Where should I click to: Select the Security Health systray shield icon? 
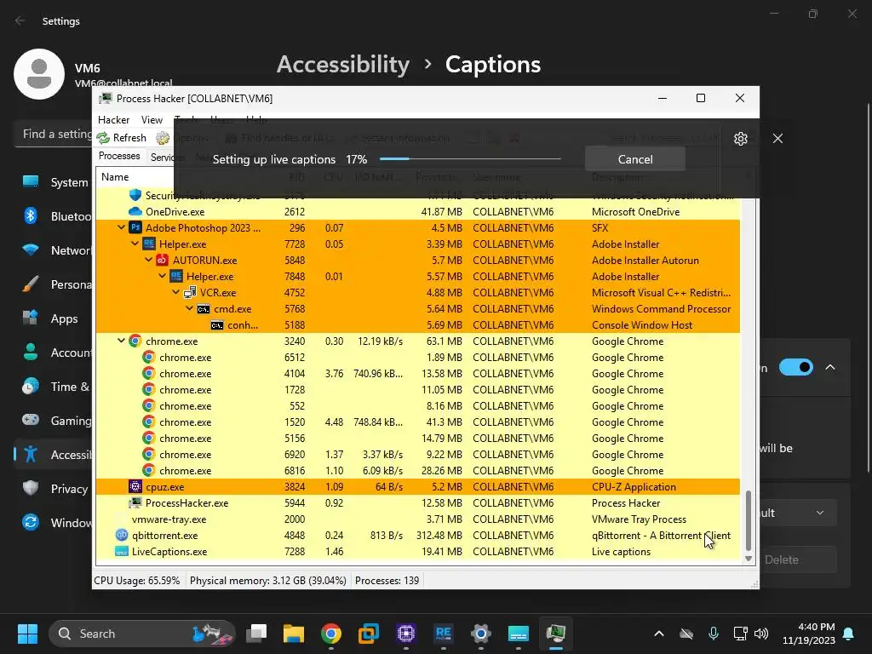(135, 195)
